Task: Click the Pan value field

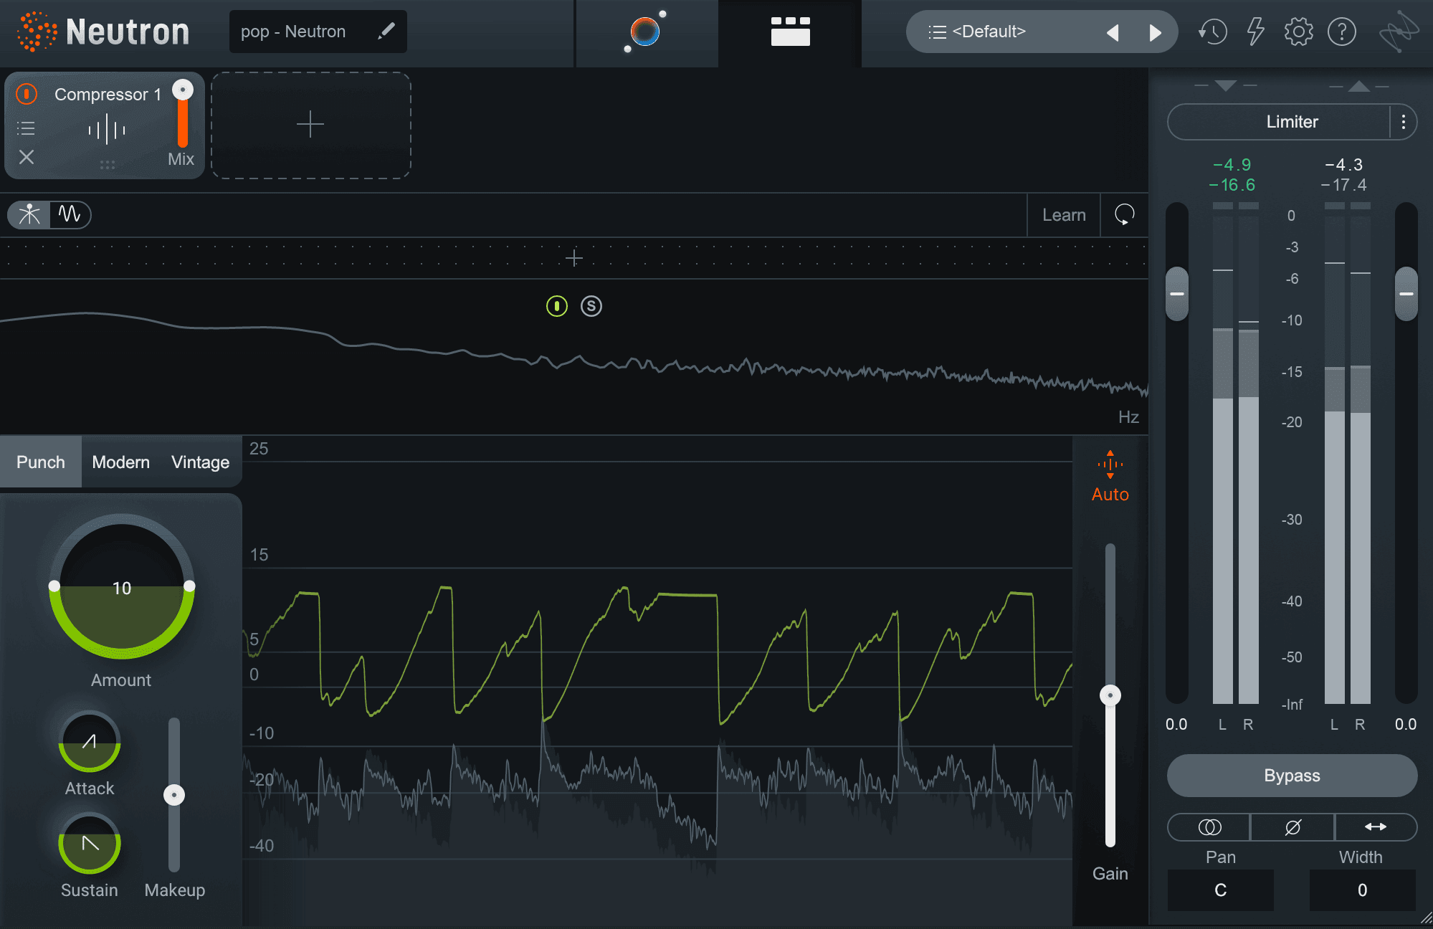Action: tap(1221, 890)
